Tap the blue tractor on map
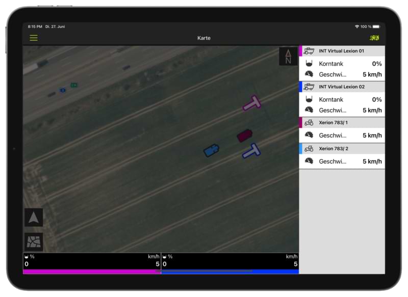 click(211, 150)
